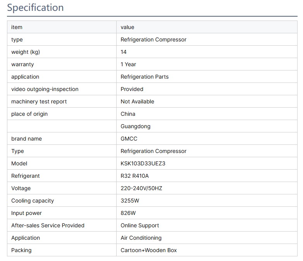Select the 1 Year warranty value
The image size is (303, 261).
click(x=128, y=64)
